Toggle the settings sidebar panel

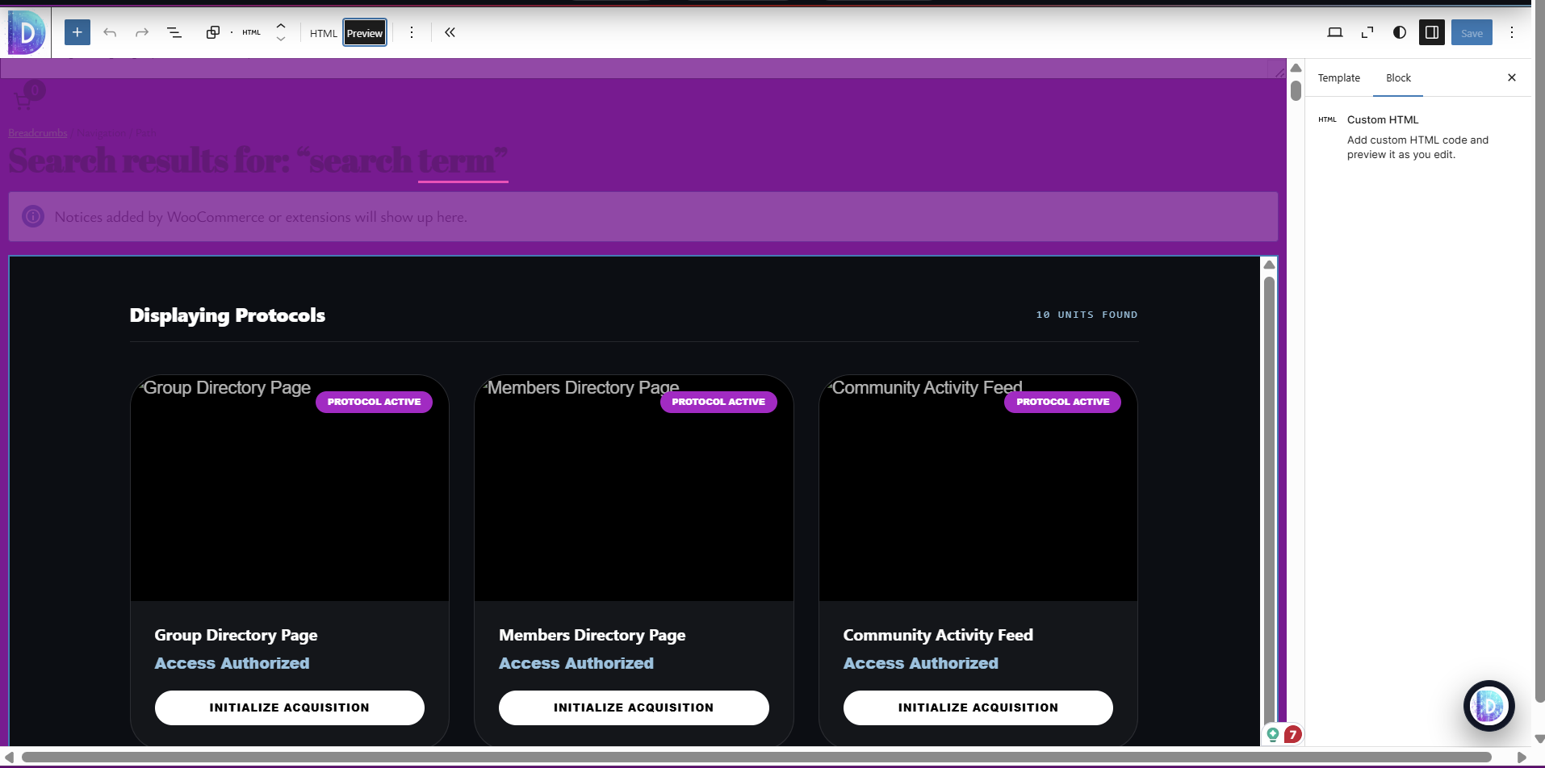click(1432, 32)
